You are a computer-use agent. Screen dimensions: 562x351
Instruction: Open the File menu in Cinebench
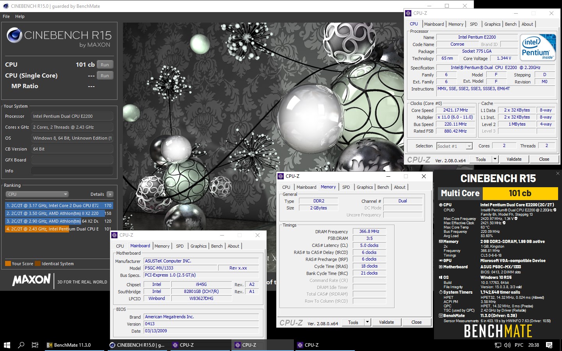click(6, 16)
